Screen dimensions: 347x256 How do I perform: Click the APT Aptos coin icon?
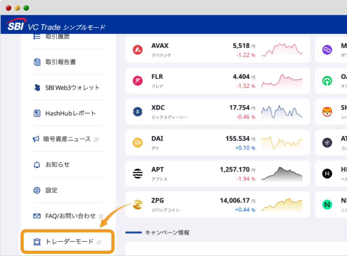click(138, 173)
